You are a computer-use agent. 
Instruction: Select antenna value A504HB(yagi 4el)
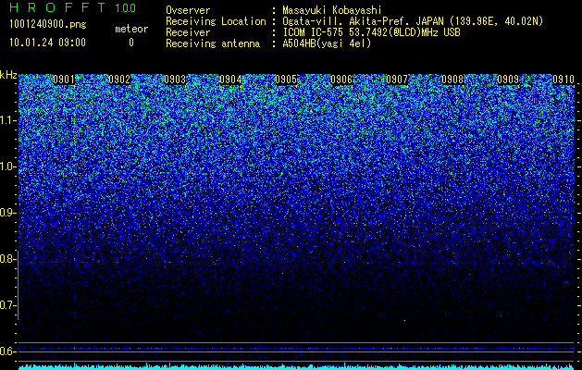(x=327, y=43)
